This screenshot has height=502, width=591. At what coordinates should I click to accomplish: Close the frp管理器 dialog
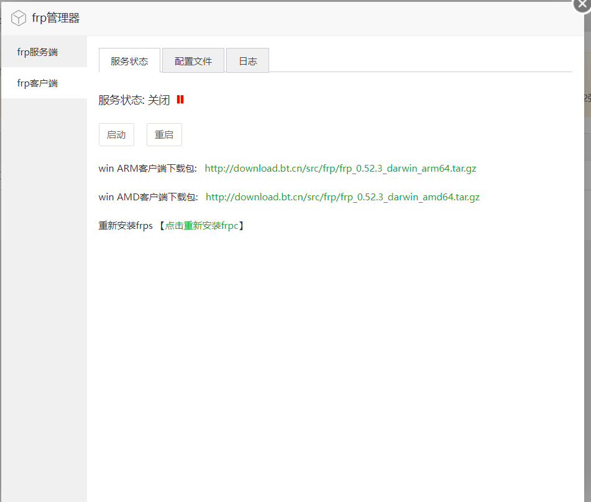[582, 5]
